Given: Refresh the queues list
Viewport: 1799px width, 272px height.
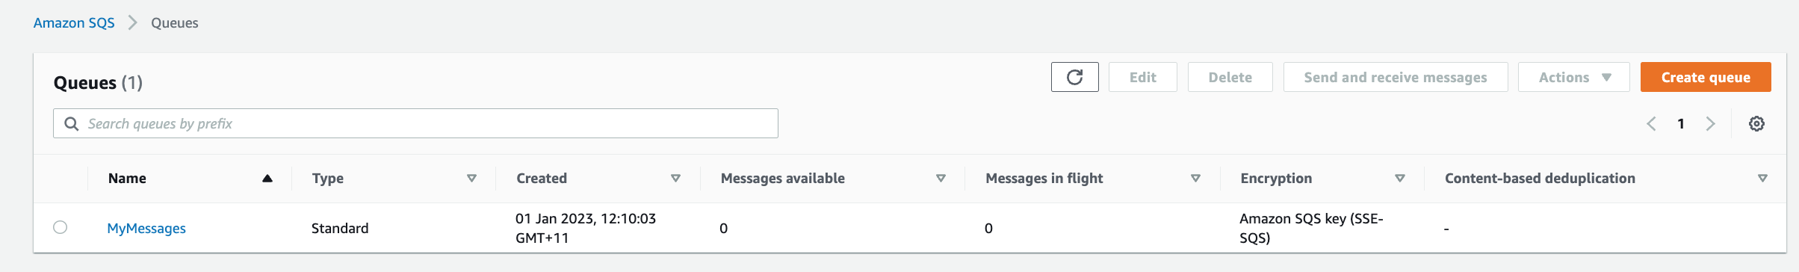Looking at the screenshot, I should point(1074,77).
